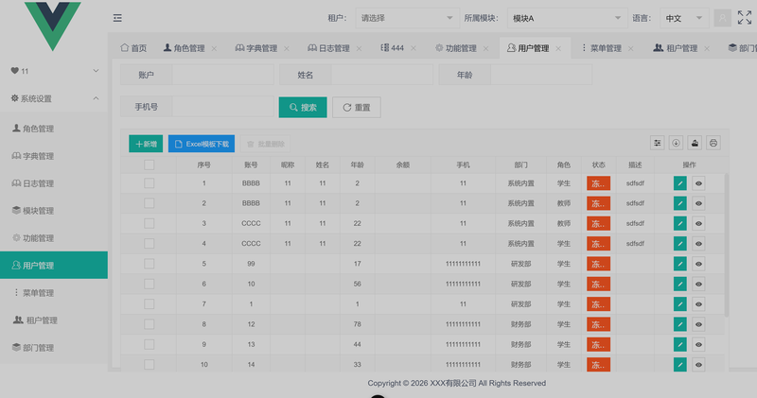Screen dimensions: 757x398
Task: Close the 字典管理 tab
Action: click(x=287, y=48)
